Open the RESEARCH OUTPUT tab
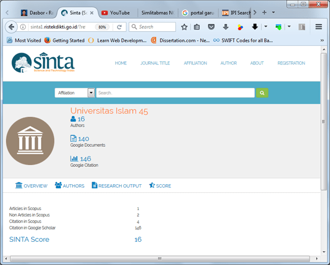Viewport: 330px width, 265px height. point(116,186)
